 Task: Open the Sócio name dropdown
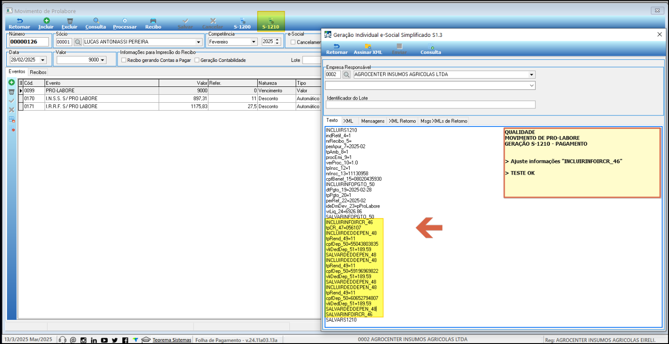tap(199, 42)
